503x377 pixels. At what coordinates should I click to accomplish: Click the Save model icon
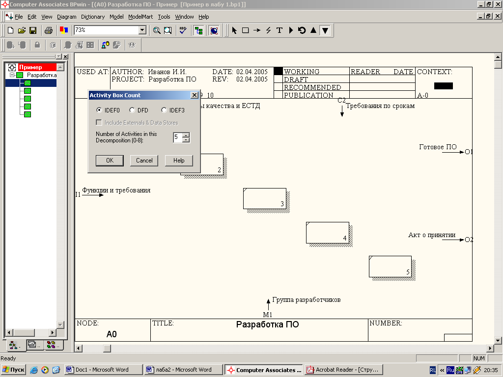[33, 30]
